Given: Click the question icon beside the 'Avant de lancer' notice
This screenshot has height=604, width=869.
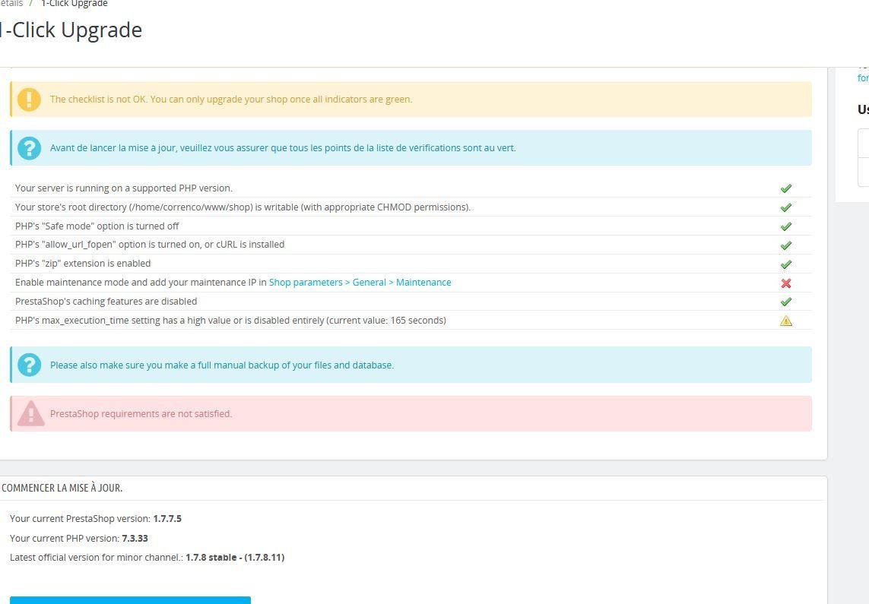Looking at the screenshot, I should [x=29, y=148].
